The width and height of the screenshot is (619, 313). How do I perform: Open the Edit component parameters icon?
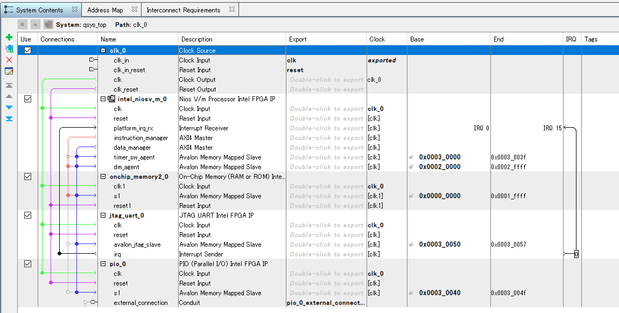pos(9,71)
